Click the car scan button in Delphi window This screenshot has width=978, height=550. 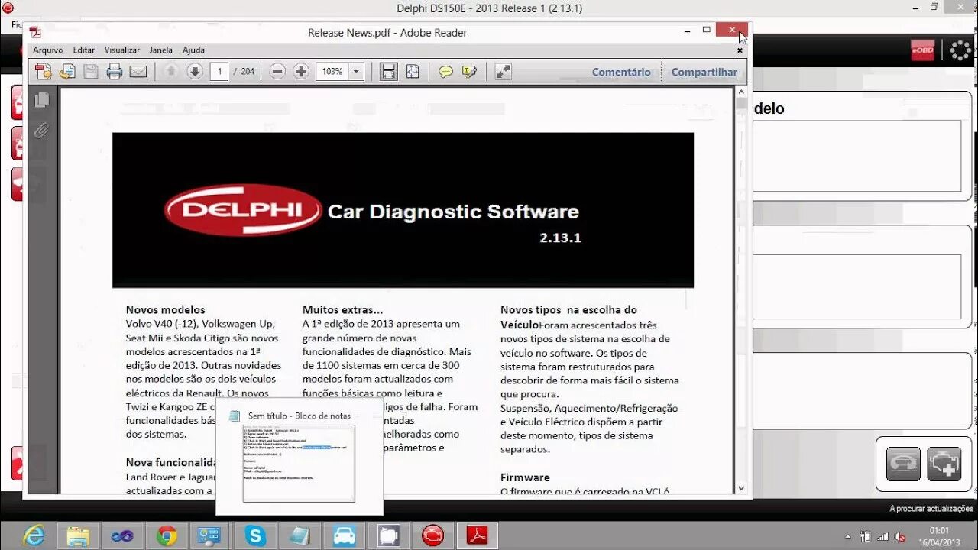pos(903,464)
